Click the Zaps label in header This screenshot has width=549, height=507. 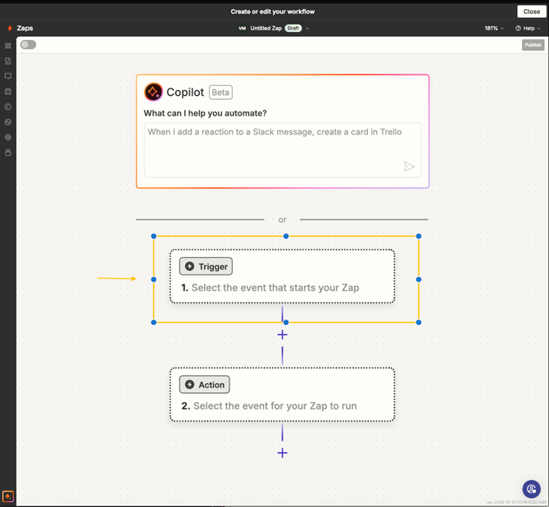click(25, 29)
